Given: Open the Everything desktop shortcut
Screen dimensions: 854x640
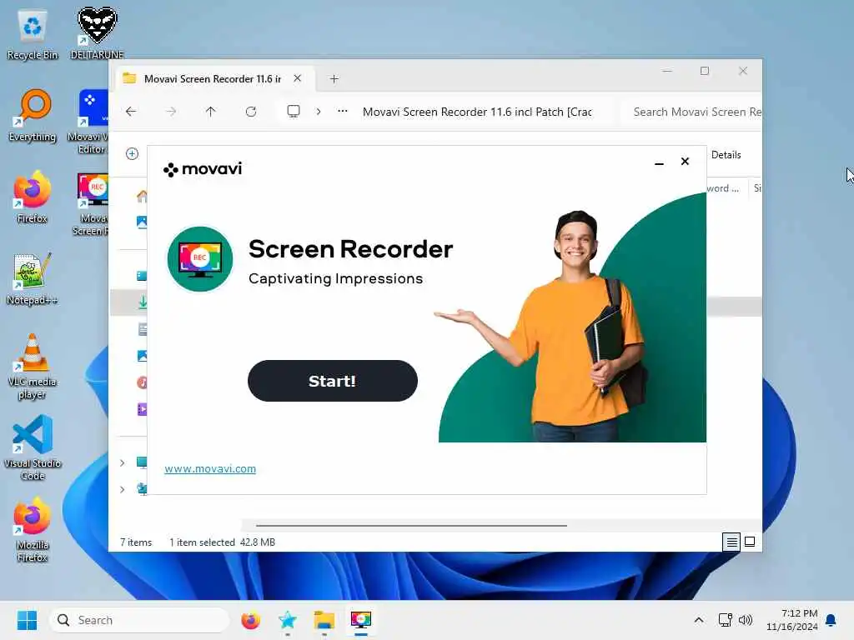Looking at the screenshot, I should 33,115.
